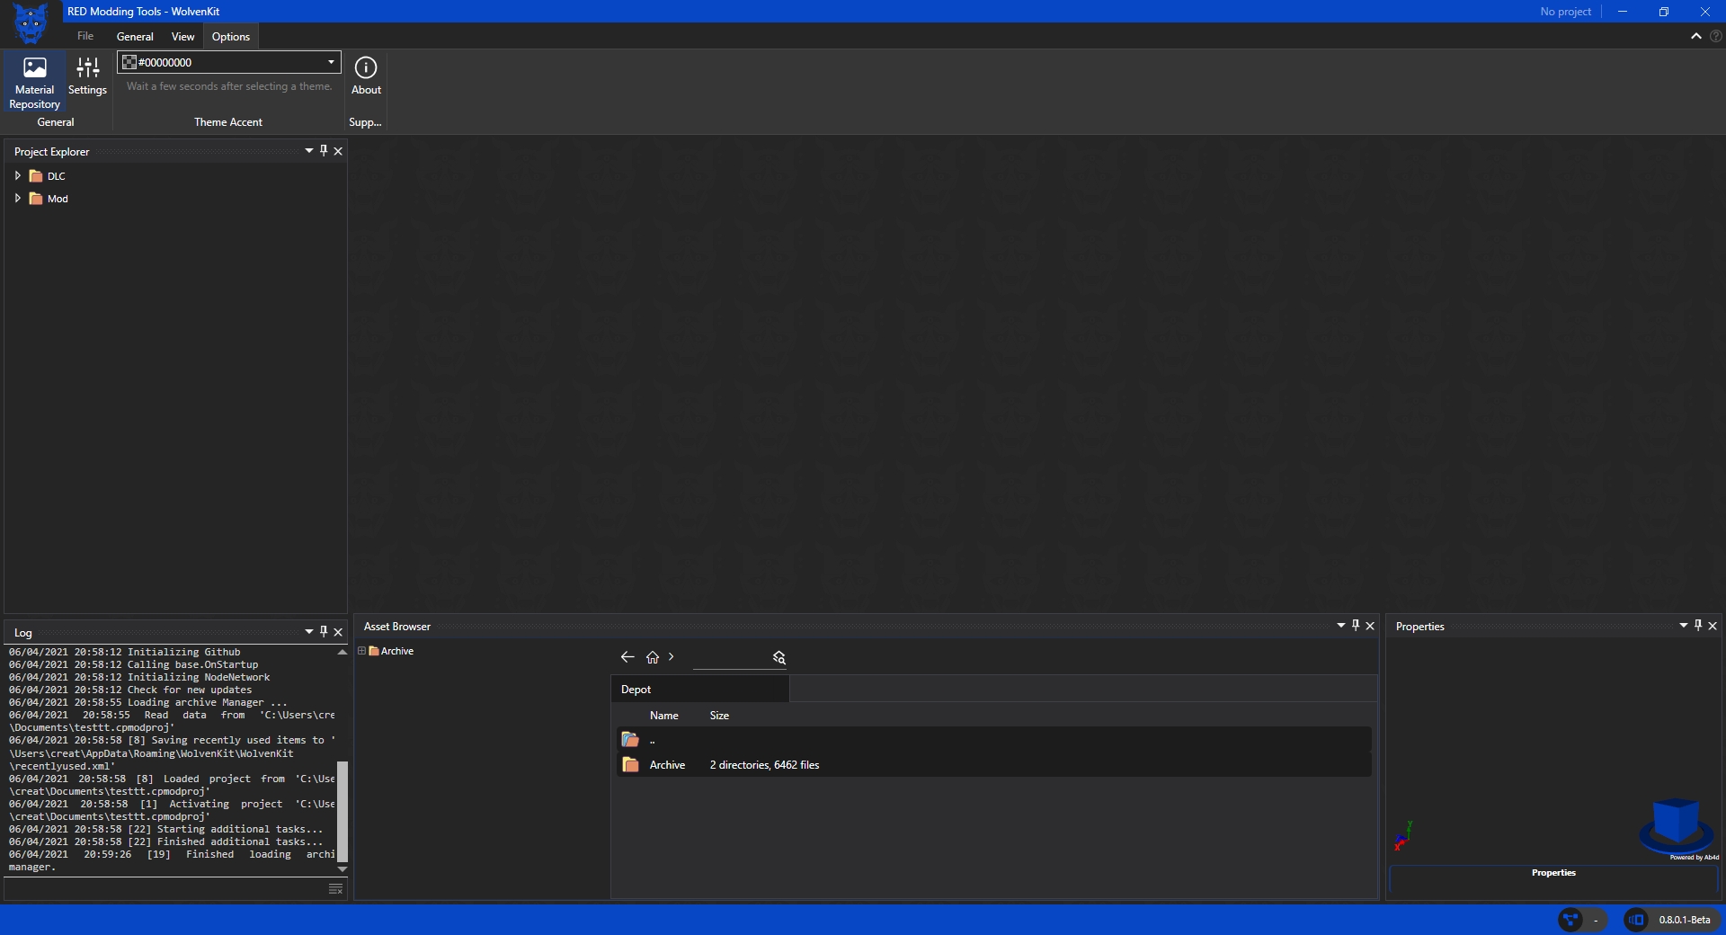
Task: Toggle auto-hide pin on Log panel
Action: point(324,632)
